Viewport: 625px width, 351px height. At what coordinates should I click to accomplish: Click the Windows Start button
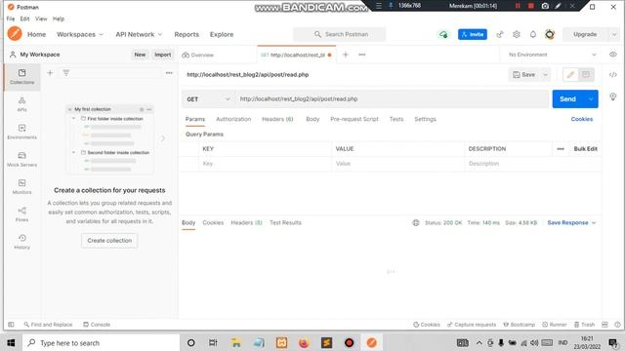point(11,342)
